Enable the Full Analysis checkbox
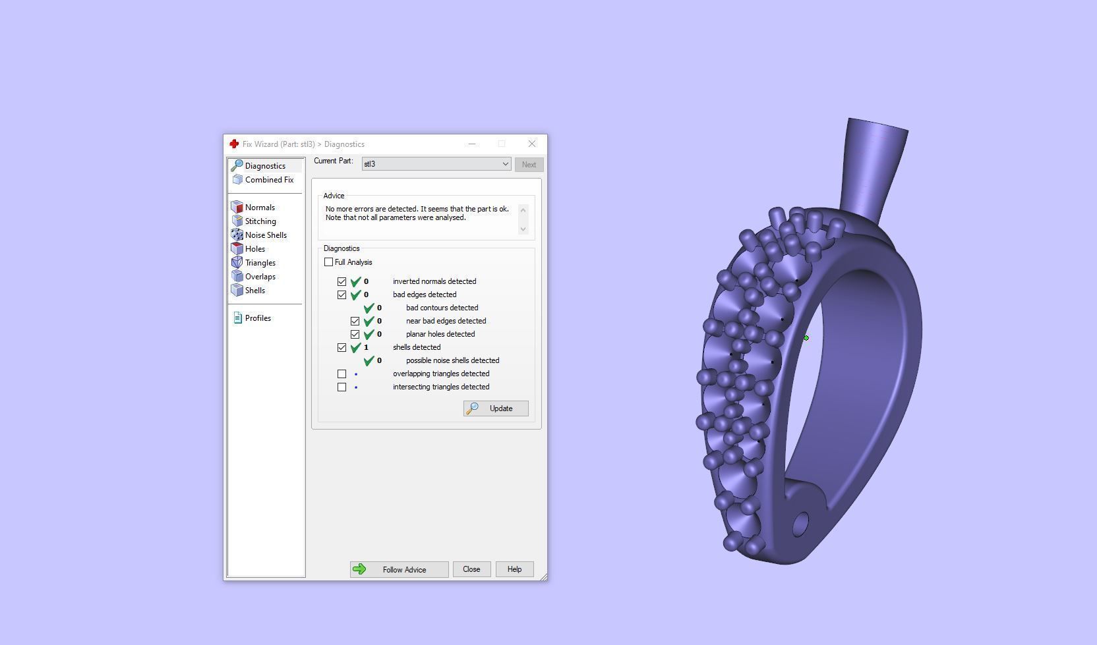The image size is (1097, 645). pos(328,262)
